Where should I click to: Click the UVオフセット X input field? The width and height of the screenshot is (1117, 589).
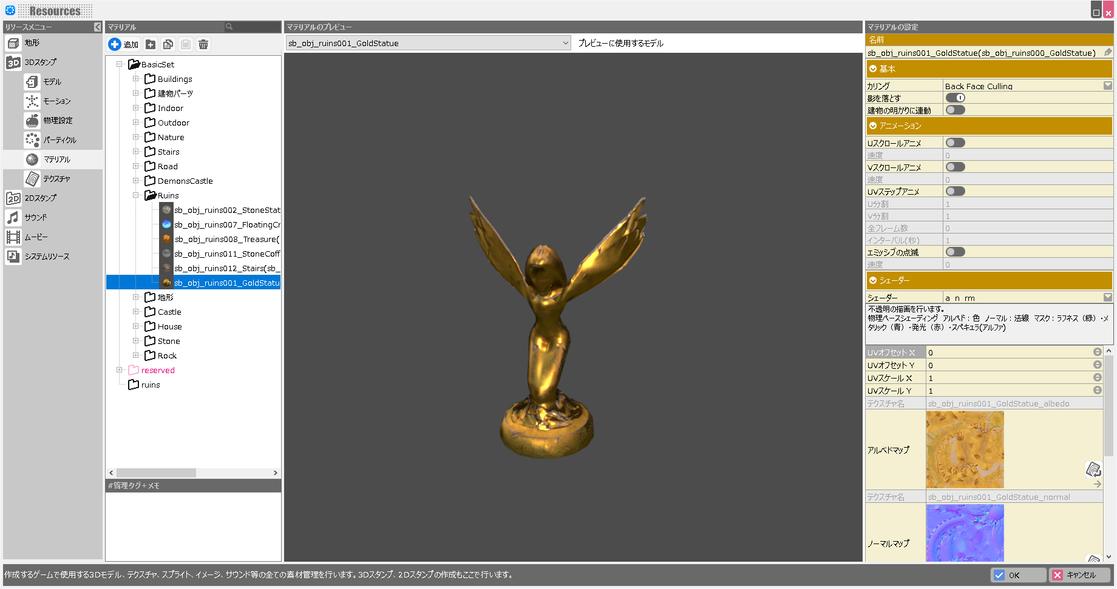1008,352
